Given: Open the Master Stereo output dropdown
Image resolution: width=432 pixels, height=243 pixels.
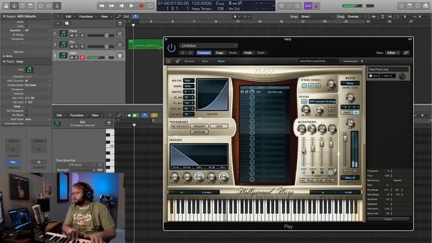Looking at the screenshot, I should pos(350,83).
